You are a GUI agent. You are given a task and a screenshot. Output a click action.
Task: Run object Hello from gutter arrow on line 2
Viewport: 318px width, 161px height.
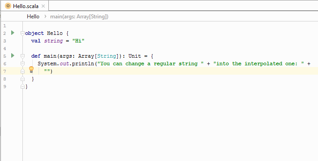click(13, 33)
